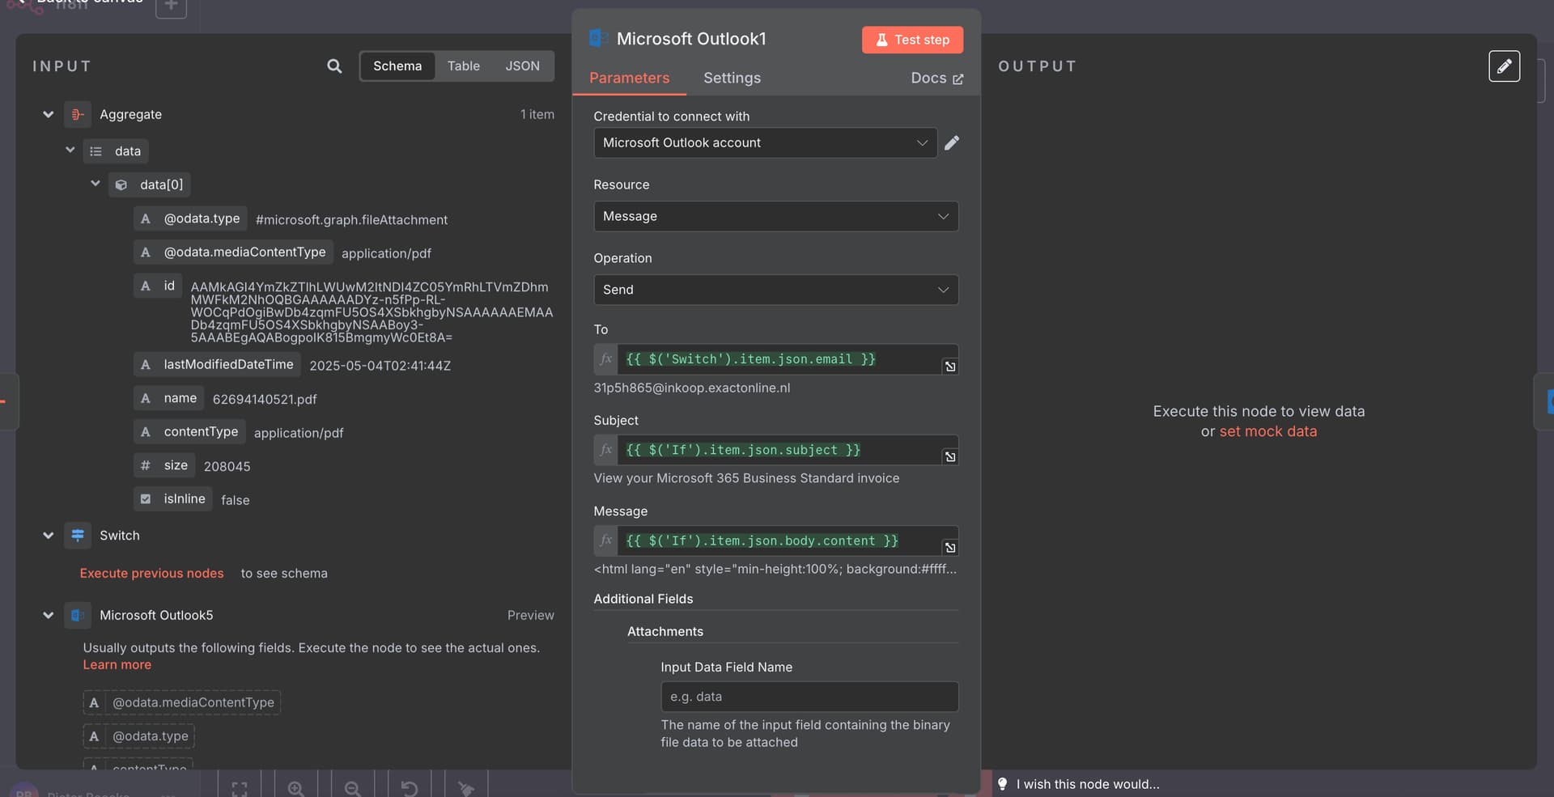The height and width of the screenshot is (797, 1554).
Task: Switch input view to Schema
Action: [x=397, y=66]
